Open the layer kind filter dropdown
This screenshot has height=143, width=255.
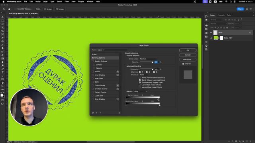click(216, 20)
